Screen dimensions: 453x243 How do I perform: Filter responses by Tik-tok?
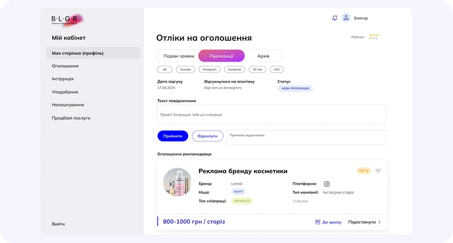(257, 69)
